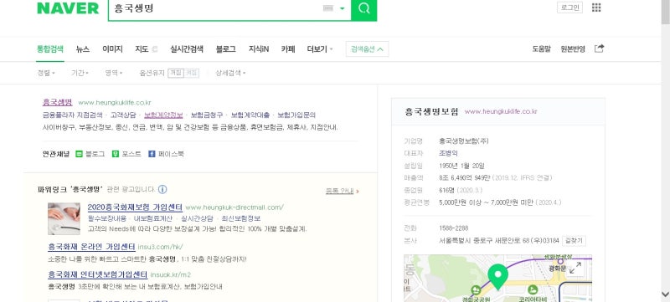The image size is (670, 302).
Task: Click the info icon beside 파워링크 광고 notice
Action: pos(162,189)
